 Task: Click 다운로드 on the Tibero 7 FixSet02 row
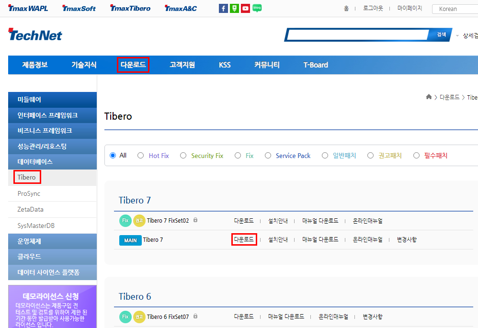click(x=244, y=220)
